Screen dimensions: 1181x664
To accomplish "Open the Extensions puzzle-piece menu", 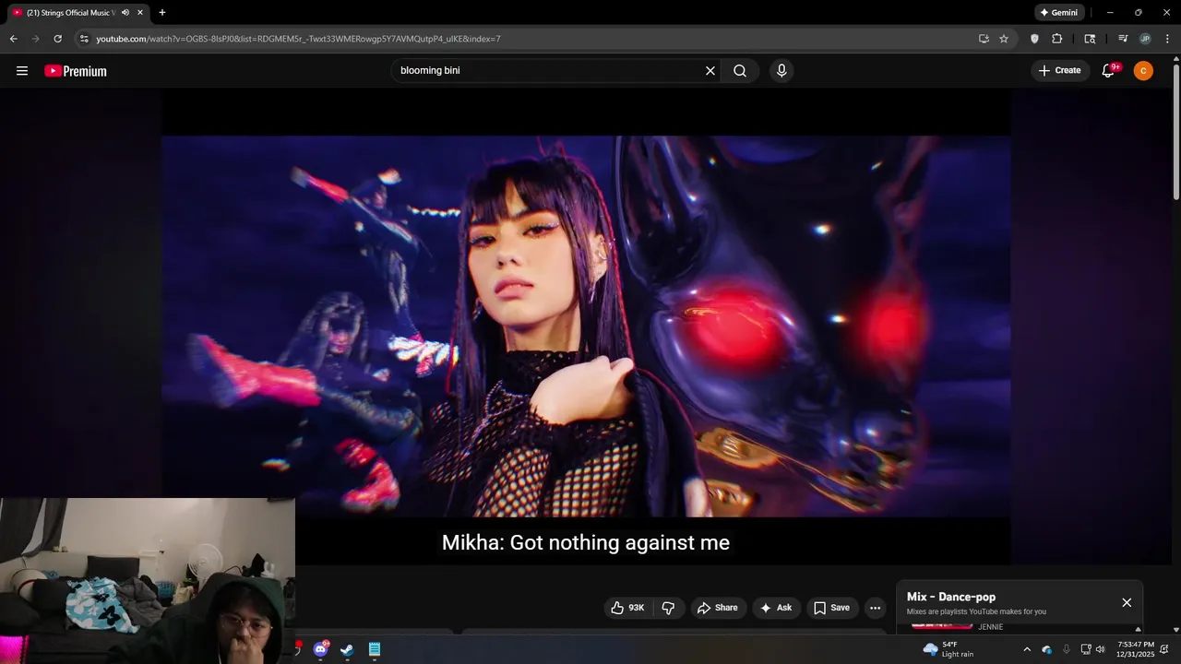I will pyautogui.click(x=1057, y=39).
